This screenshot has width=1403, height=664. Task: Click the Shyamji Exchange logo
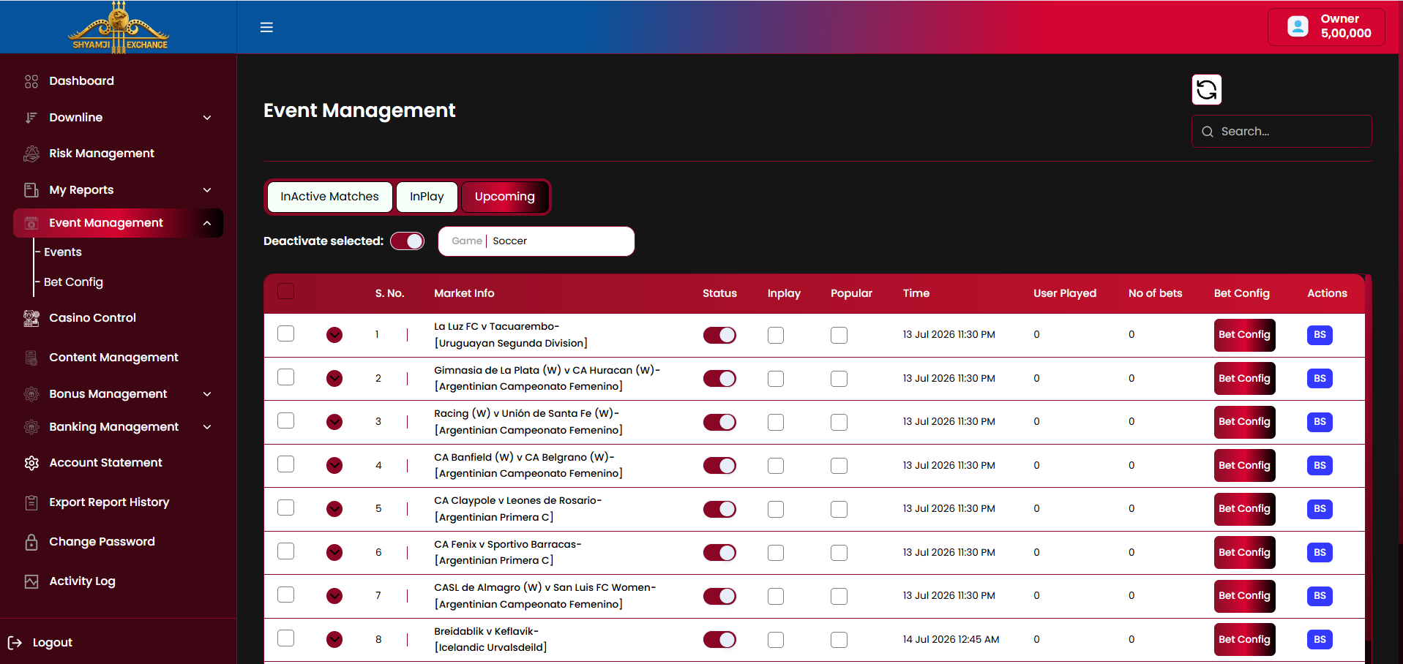pos(119,26)
